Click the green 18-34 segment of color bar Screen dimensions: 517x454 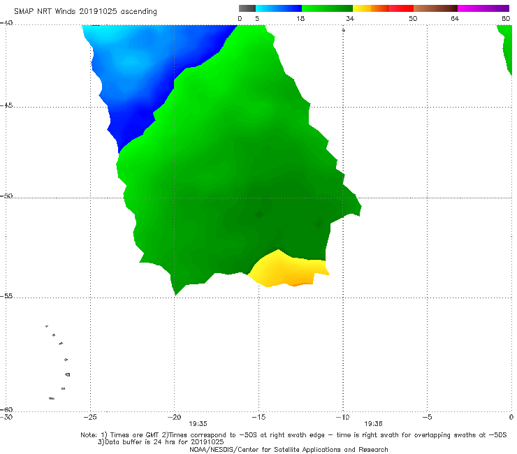point(327,8)
